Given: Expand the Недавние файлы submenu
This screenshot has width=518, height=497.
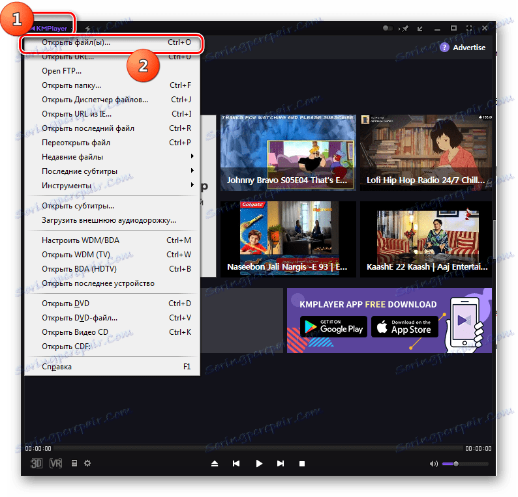Looking at the screenshot, I should [x=112, y=156].
